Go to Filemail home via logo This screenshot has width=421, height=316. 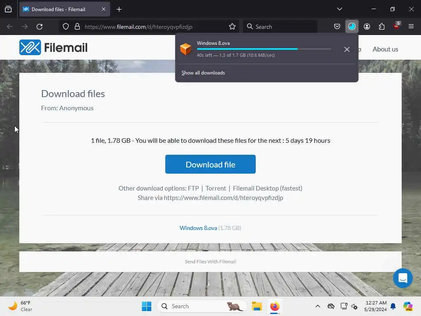coord(53,48)
